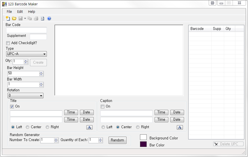Screen dimensions: 248x157
Task: Click the first Caption text field
Action: click(x=126, y=113)
